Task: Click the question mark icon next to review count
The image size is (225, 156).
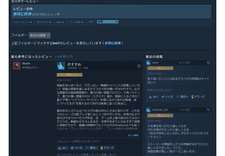Action: pos(58,14)
